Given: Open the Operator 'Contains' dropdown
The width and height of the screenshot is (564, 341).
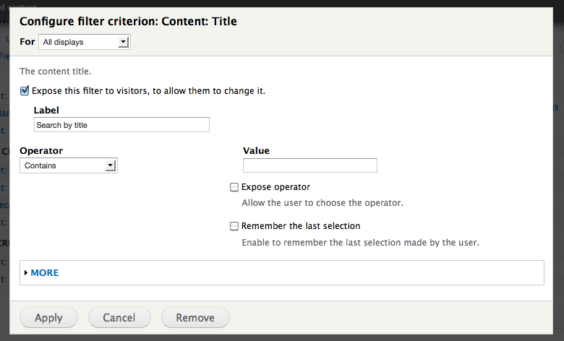Looking at the screenshot, I should pyautogui.click(x=68, y=165).
